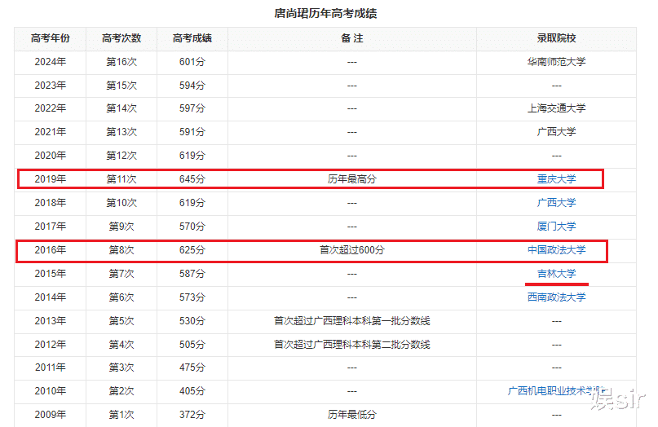The width and height of the screenshot is (658, 427).
Task: Select the 第4次 cell
Action: point(121,345)
